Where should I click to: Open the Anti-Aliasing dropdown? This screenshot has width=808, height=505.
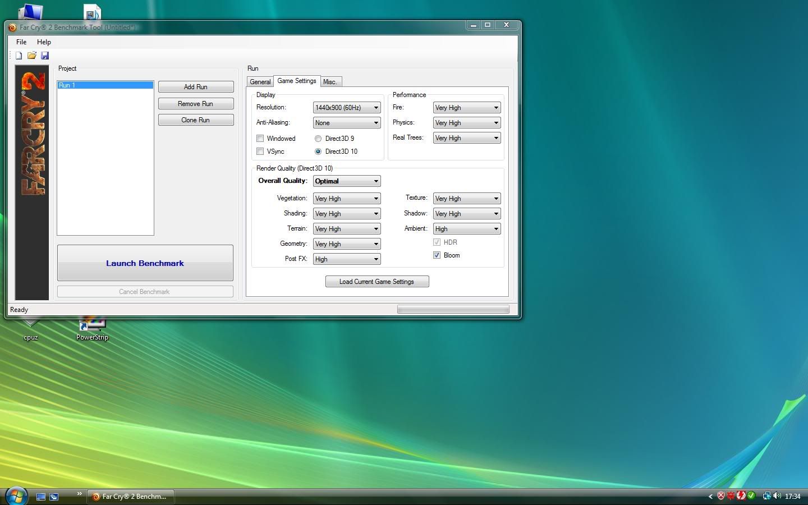point(347,123)
